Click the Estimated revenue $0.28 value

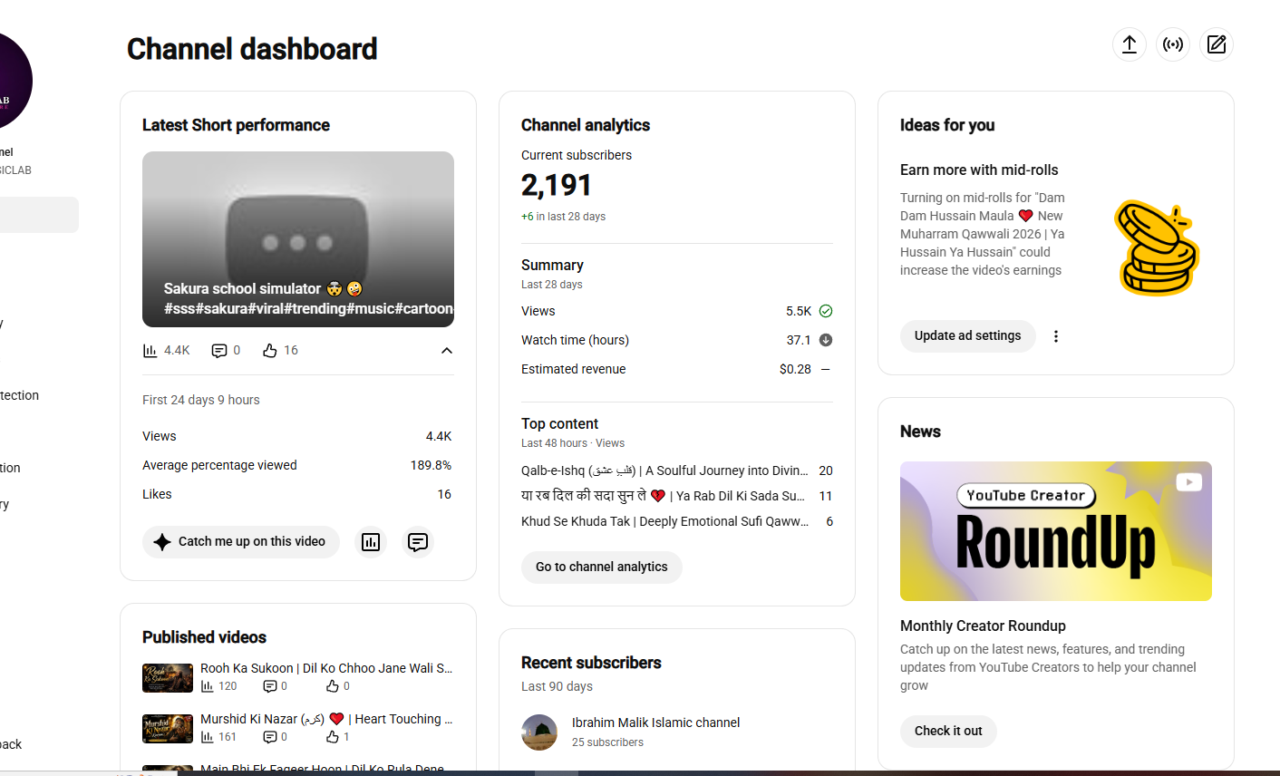795,369
